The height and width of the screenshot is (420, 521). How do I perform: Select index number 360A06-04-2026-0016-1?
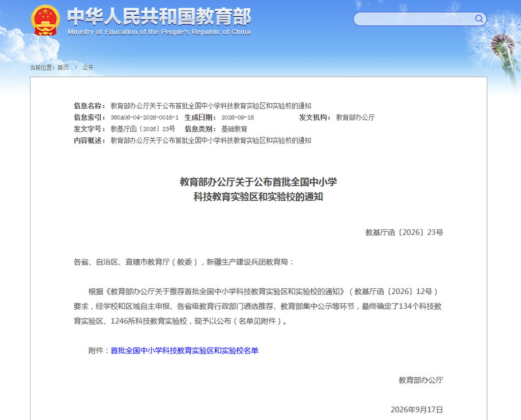pyautogui.click(x=144, y=117)
